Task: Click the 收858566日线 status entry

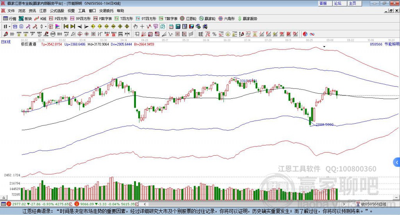Action: [x=371, y=204]
